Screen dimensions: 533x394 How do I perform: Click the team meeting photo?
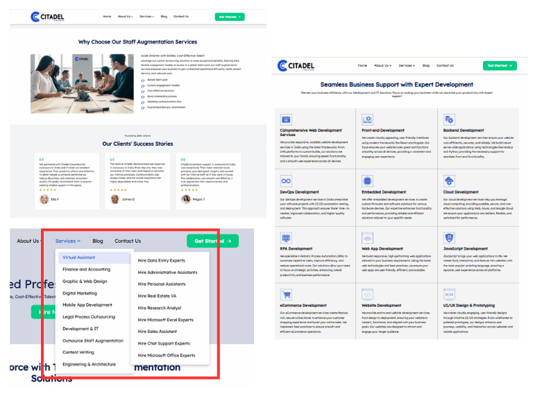[x=82, y=83]
